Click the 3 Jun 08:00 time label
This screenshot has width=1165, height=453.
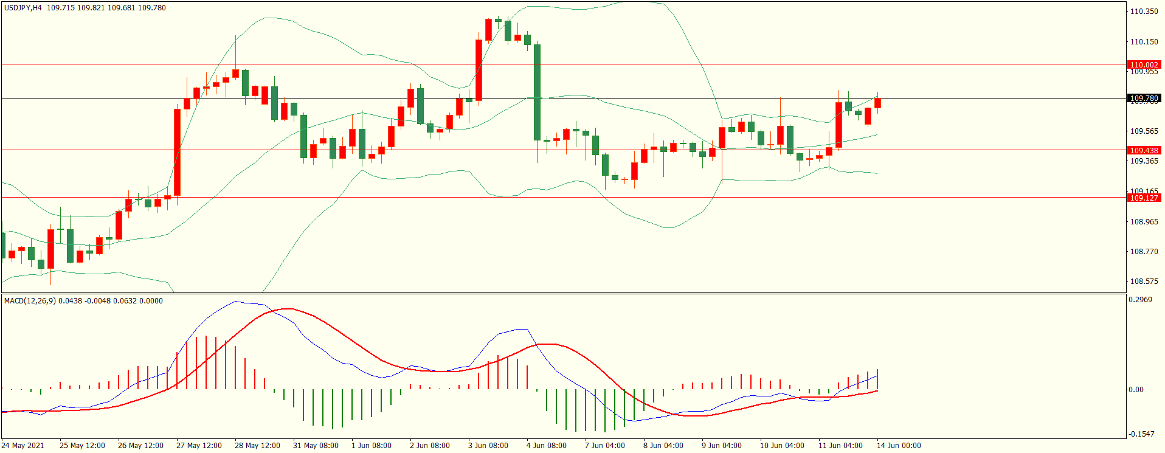488,446
